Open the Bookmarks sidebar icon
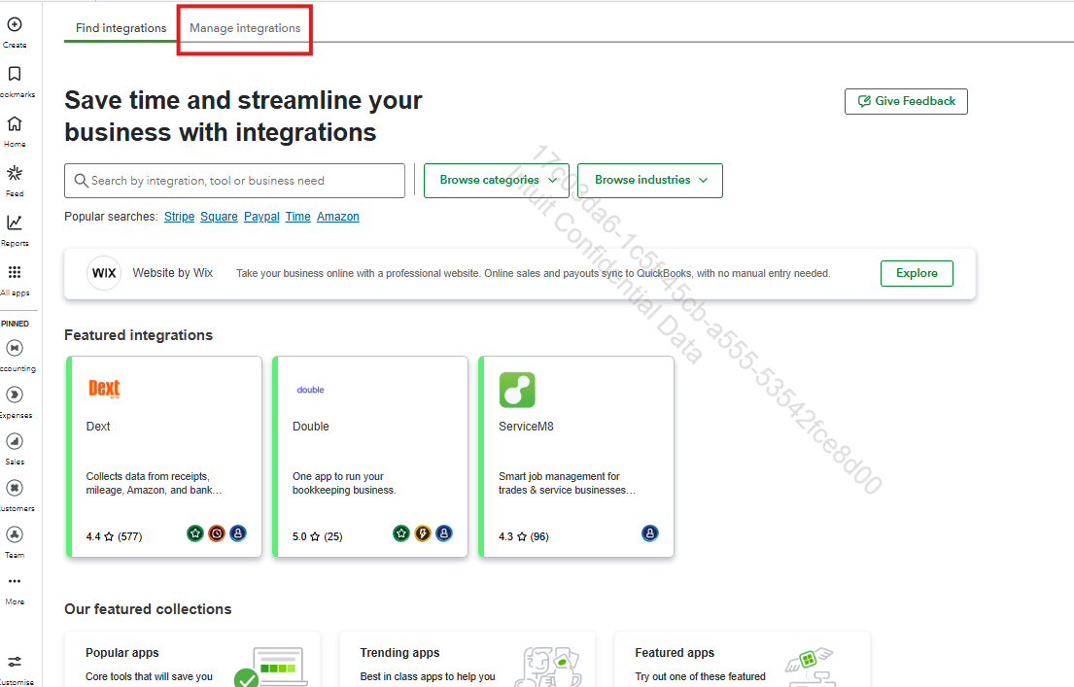 click(15, 74)
